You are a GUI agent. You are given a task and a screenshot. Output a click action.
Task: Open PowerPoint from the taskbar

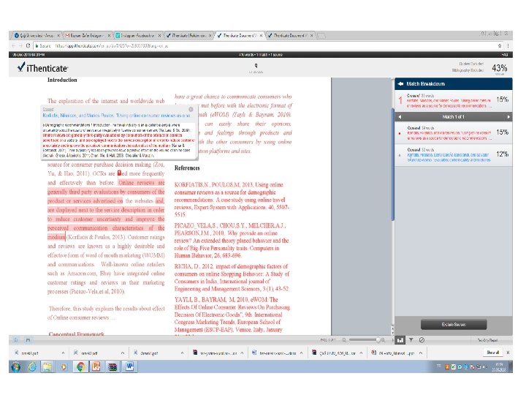[x=96, y=367]
